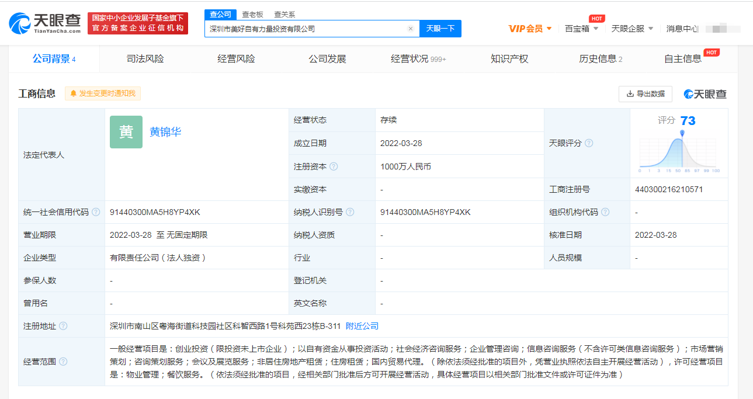Click help icon beside 统一社会信用代码
Image resolution: width=753 pixels, height=399 pixels.
pos(96,212)
